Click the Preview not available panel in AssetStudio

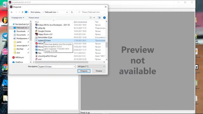[138, 61]
